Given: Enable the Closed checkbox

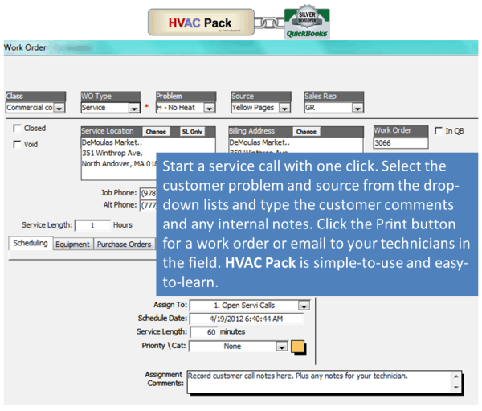Looking at the screenshot, I should click(x=18, y=129).
